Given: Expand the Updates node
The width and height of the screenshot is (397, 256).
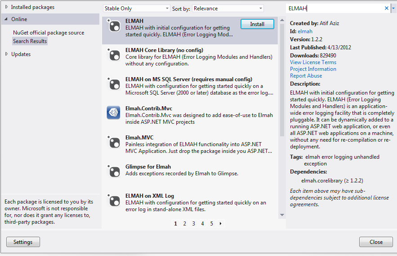Looking at the screenshot, I should (7, 54).
